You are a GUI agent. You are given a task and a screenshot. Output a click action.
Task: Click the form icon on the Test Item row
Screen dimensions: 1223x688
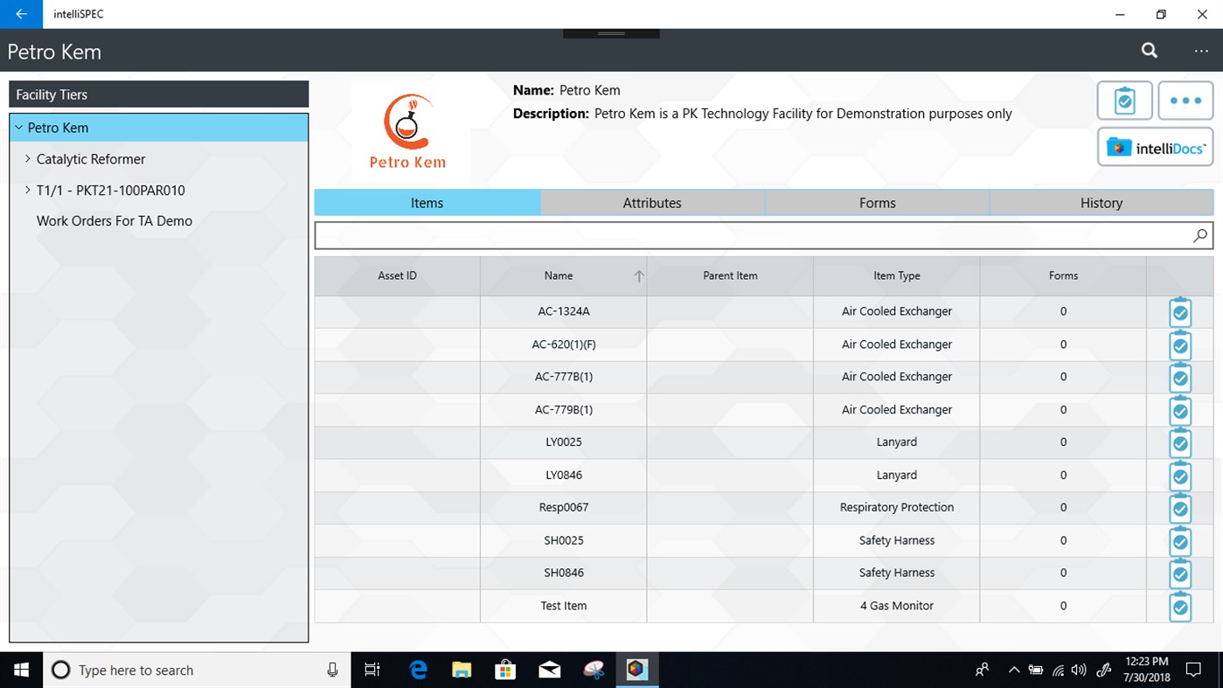pos(1179,606)
